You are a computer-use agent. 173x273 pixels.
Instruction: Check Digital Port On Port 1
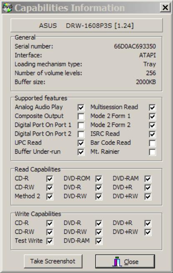[81, 125]
